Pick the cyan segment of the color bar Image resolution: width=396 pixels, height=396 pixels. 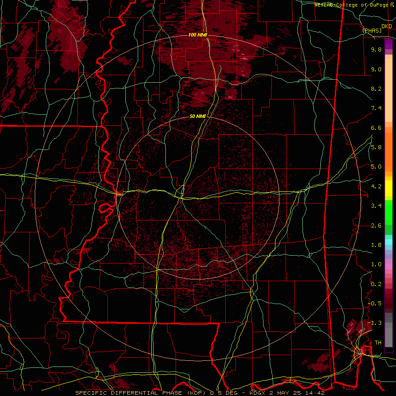click(389, 242)
